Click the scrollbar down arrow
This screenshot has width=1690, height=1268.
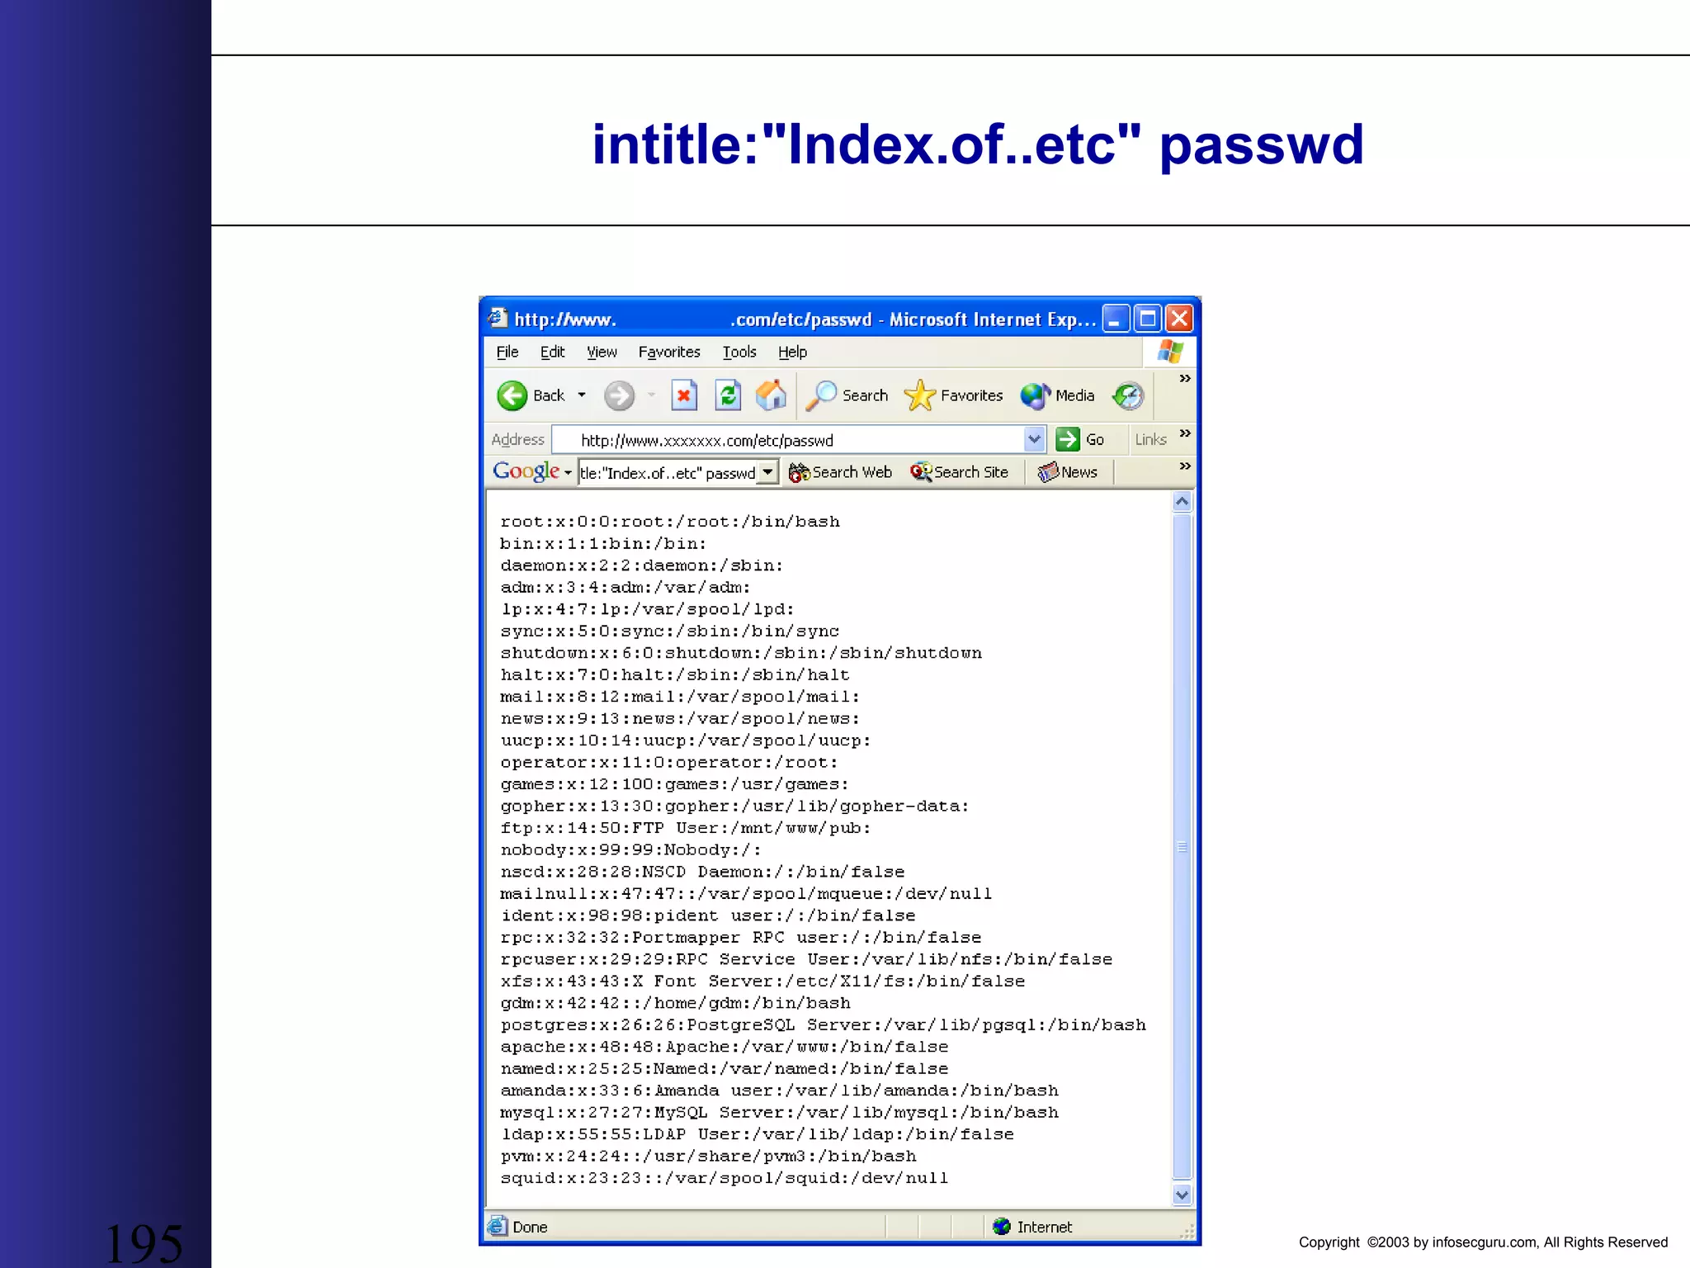1182,1195
